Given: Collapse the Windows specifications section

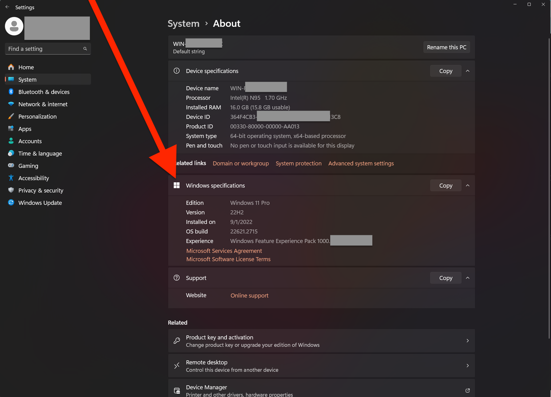Looking at the screenshot, I should click(468, 185).
